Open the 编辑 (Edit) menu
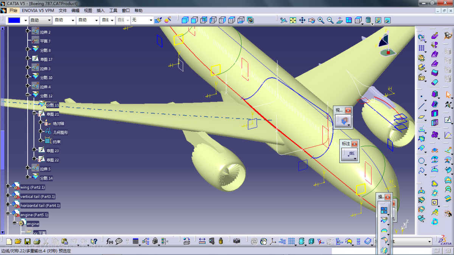The height and width of the screenshot is (255, 454). click(75, 11)
